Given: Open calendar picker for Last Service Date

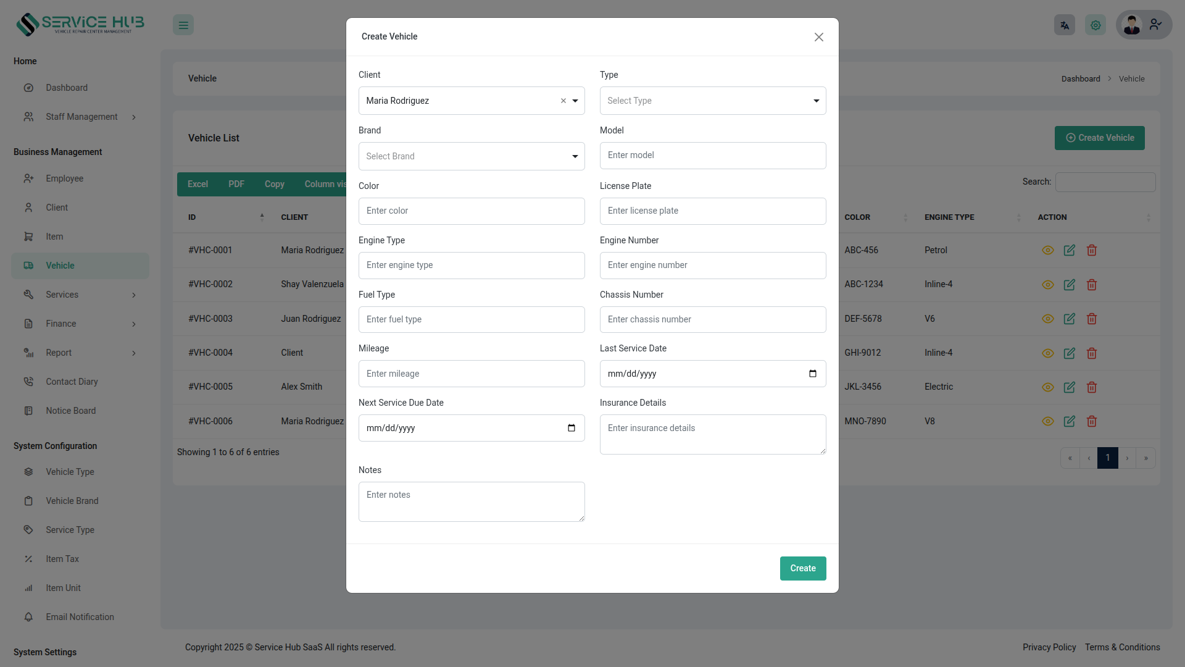Looking at the screenshot, I should point(813,374).
